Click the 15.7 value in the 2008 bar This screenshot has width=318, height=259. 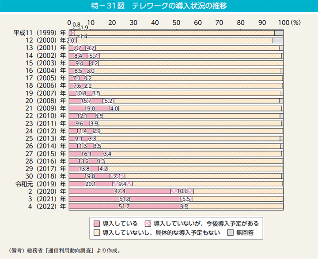(86, 101)
